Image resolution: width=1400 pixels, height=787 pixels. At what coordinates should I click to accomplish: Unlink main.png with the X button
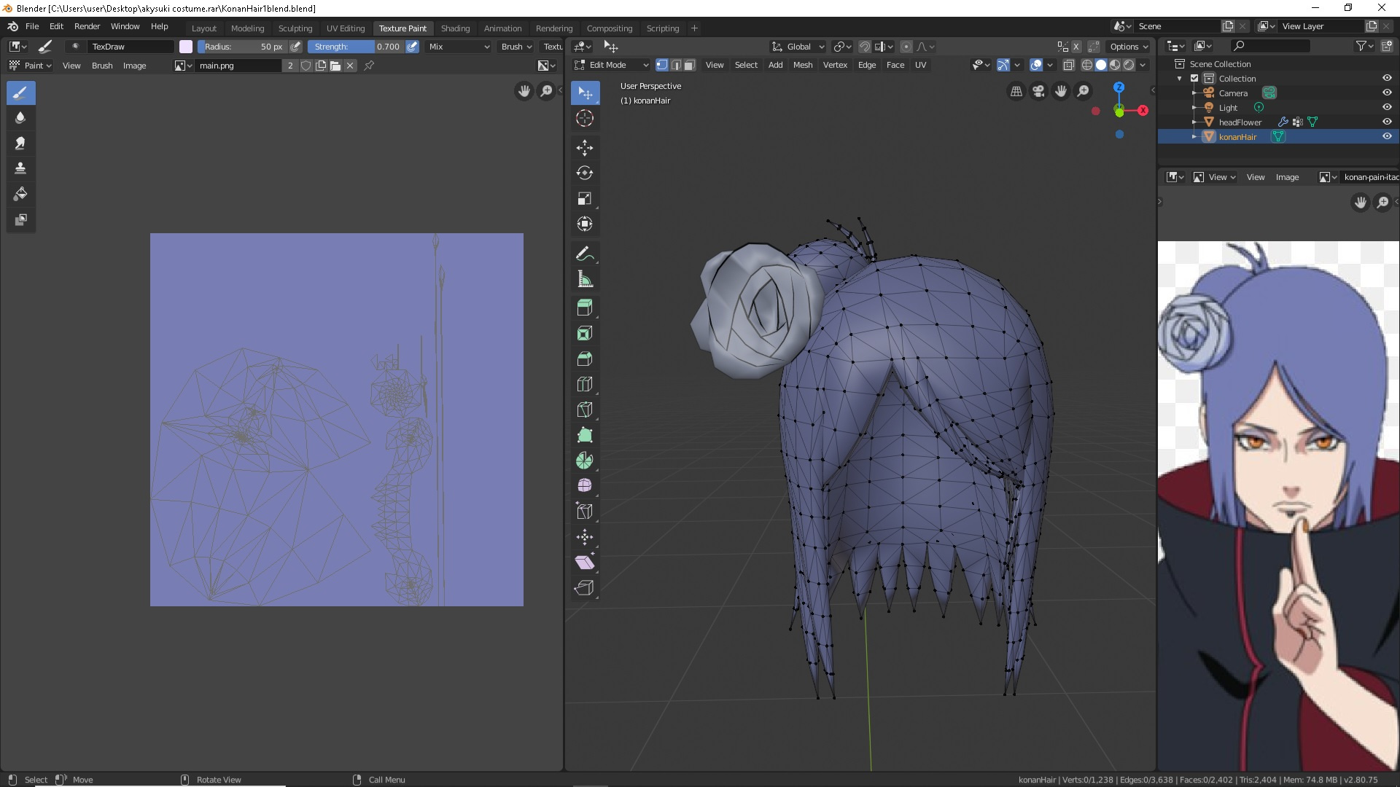[350, 66]
